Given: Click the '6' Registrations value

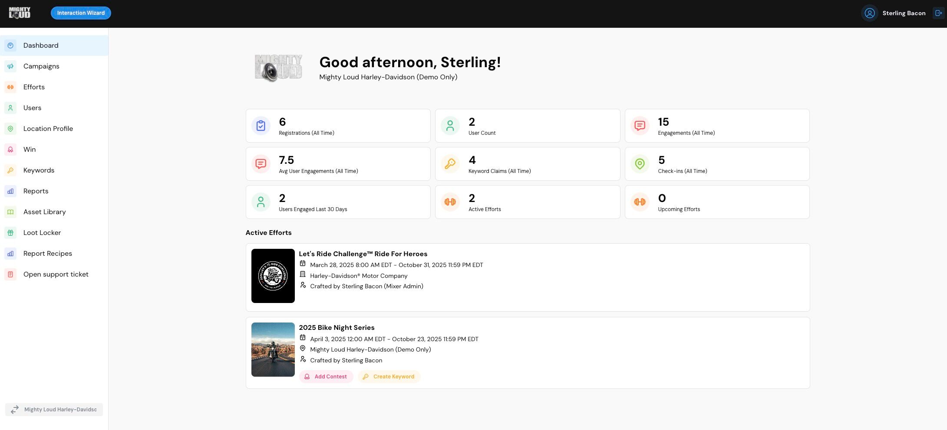Looking at the screenshot, I should 282,122.
